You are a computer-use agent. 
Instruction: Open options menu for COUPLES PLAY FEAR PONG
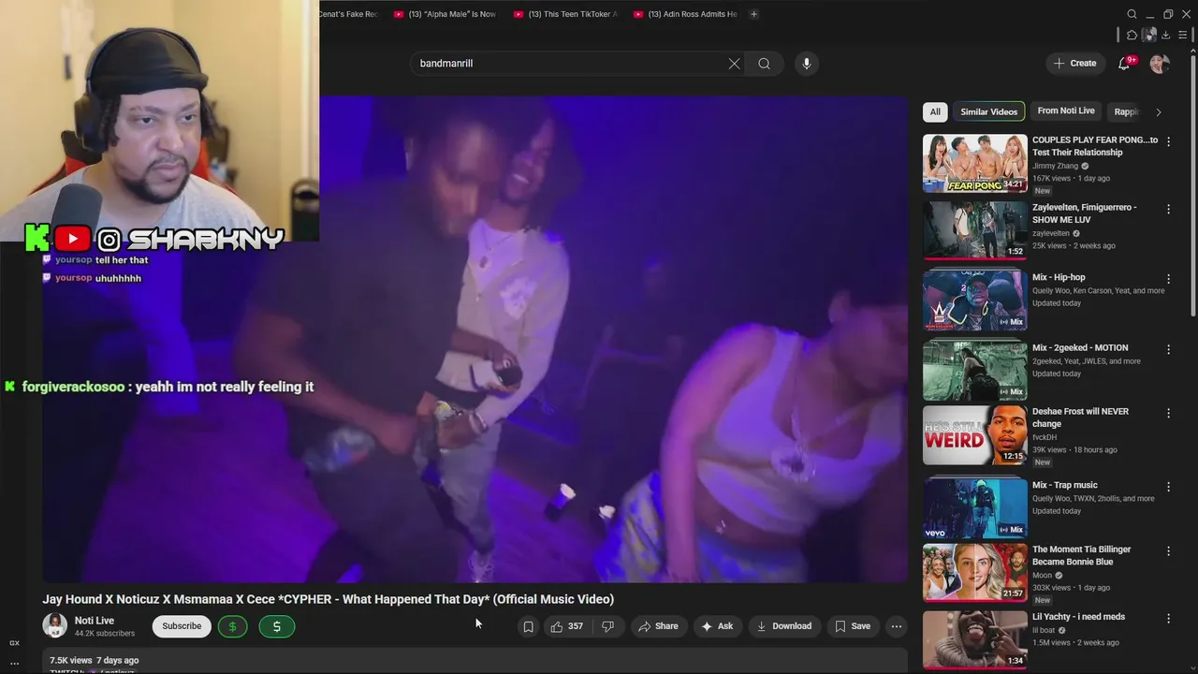pos(1168,141)
